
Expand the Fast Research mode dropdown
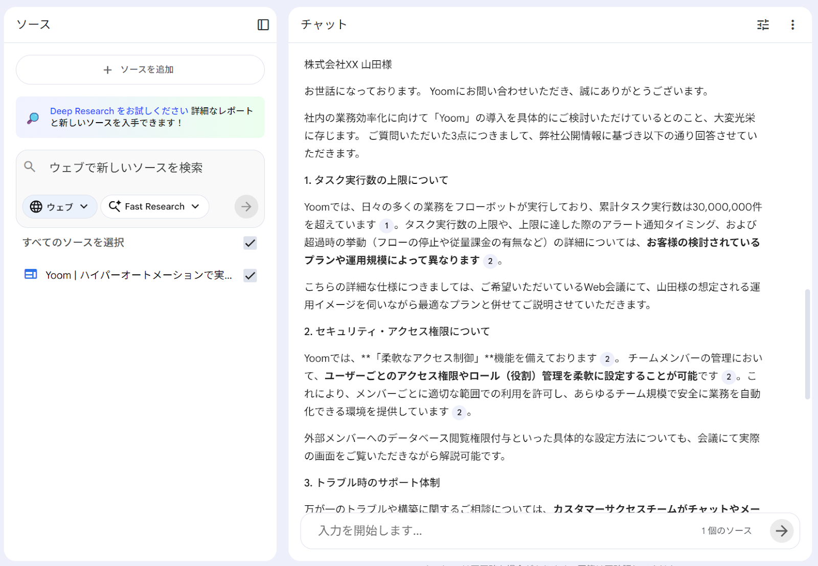[154, 207]
